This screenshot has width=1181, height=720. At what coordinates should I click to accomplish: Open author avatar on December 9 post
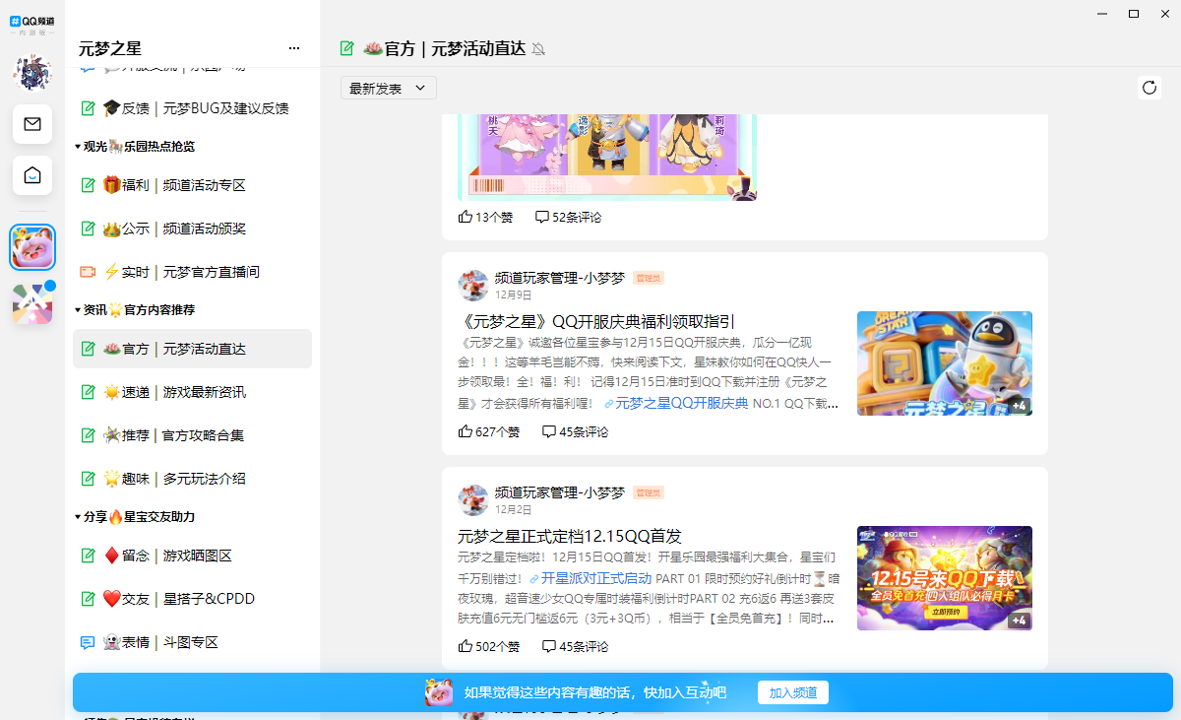pyautogui.click(x=473, y=286)
